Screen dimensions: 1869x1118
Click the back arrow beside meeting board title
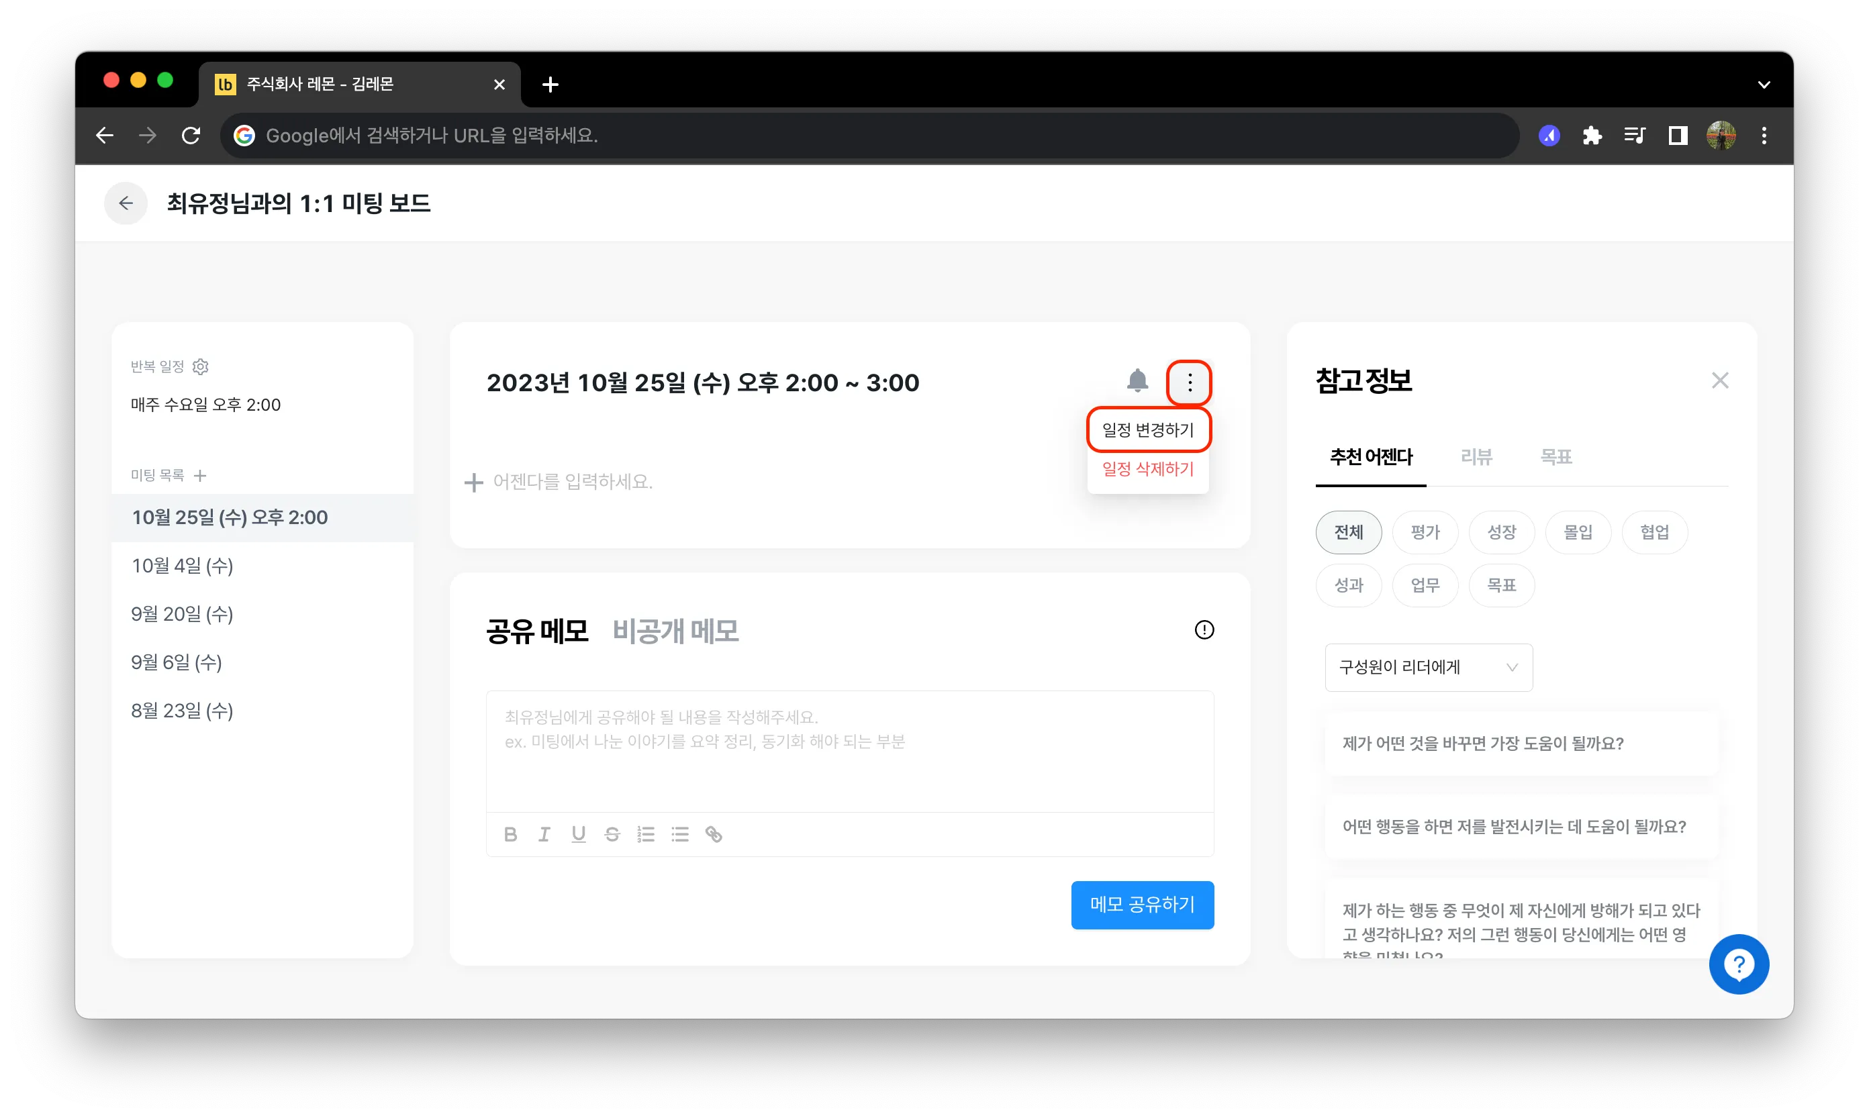pos(126,203)
